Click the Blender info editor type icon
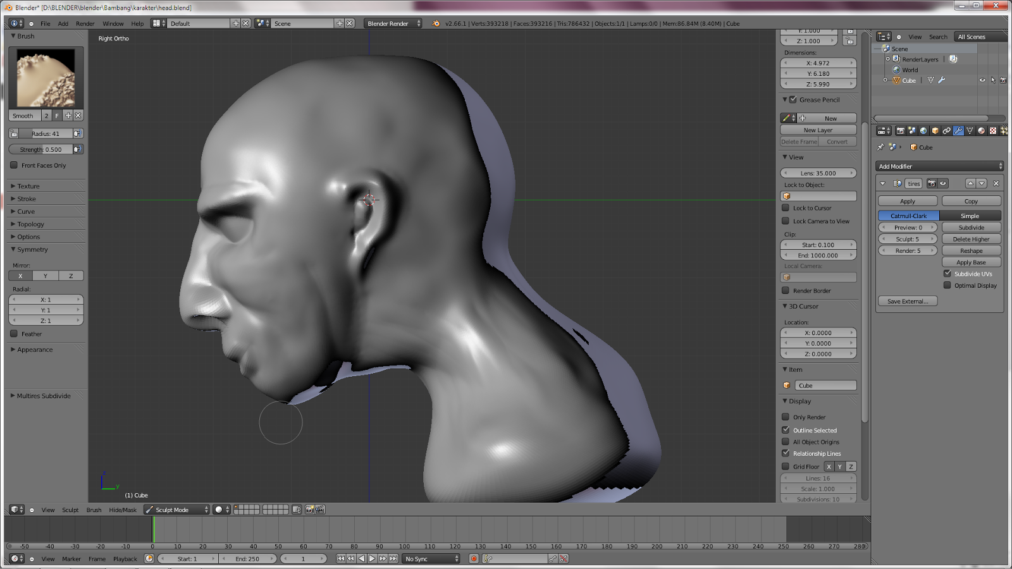1012x569 pixels. pos(16,23)
